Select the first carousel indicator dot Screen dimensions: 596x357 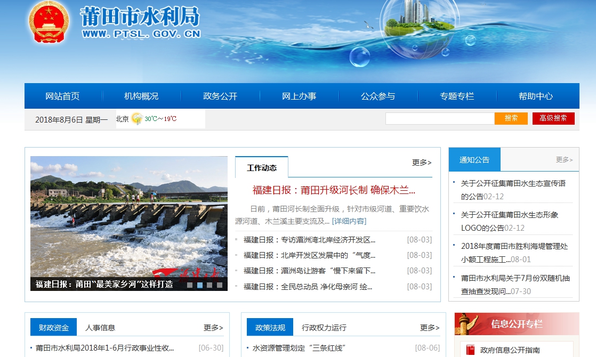click(x=190, y=285)
